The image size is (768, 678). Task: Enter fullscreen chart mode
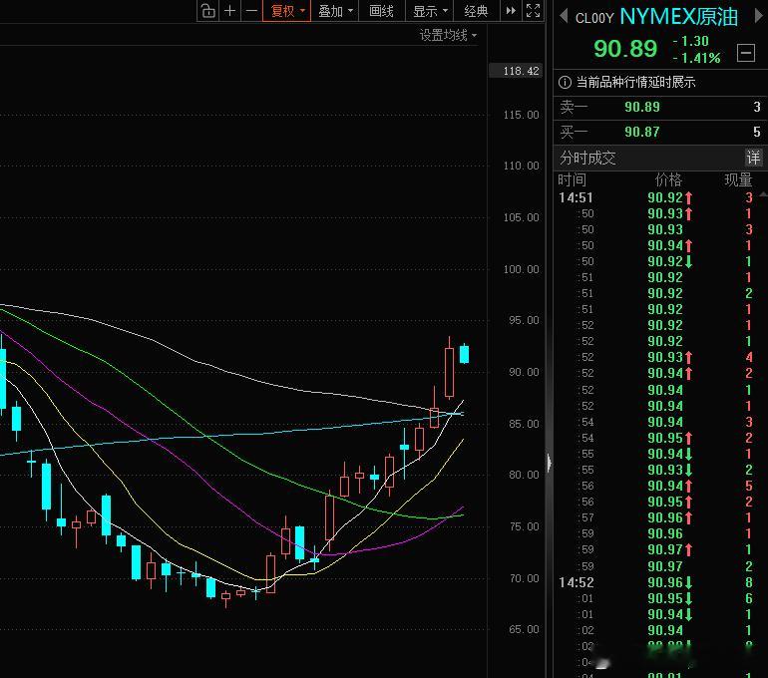(x=533, y=11)
